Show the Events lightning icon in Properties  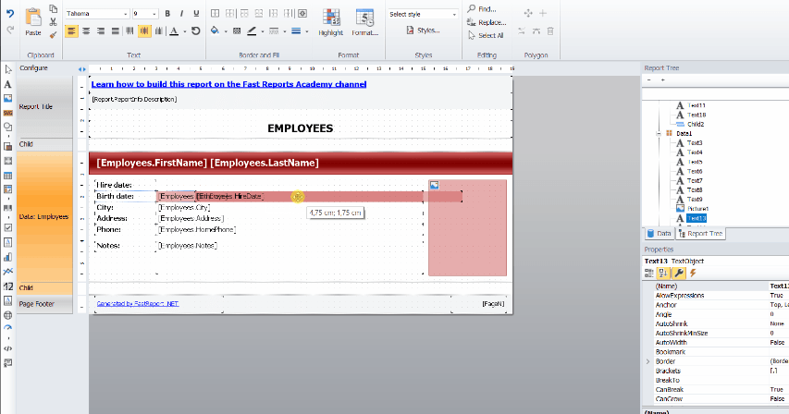[x=693, y=273]
